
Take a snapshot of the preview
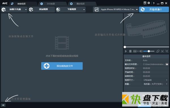pos(135,51)
